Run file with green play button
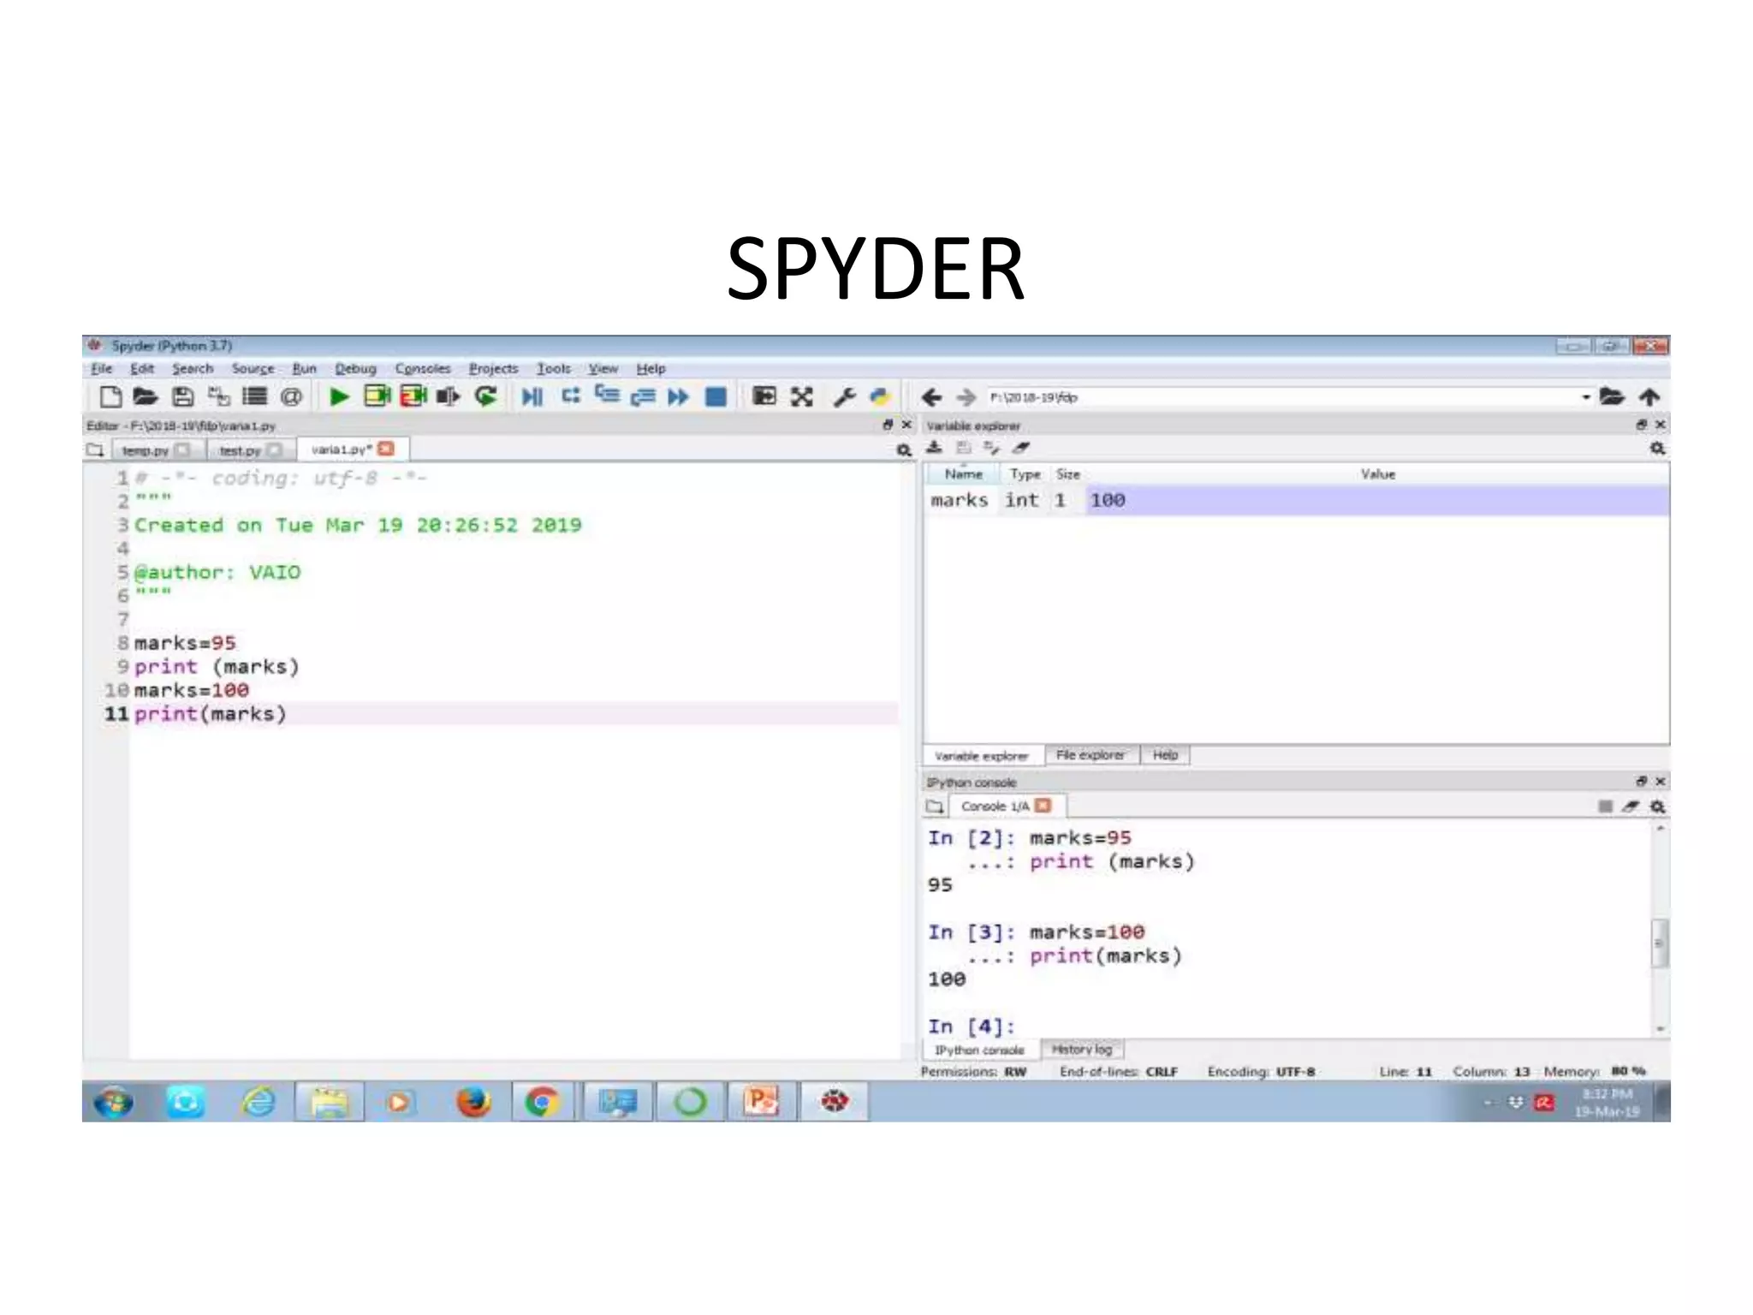This screenshot has height=1315, width=1753. (339, 396)
